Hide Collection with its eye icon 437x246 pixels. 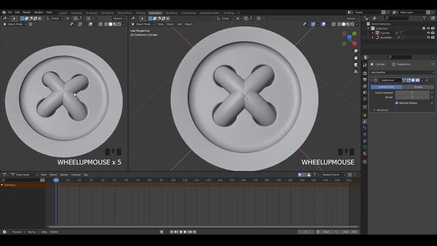pos(428,29)
